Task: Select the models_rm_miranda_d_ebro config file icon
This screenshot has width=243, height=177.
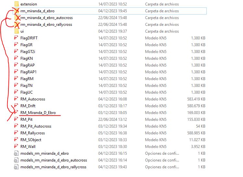Action: click(16, 153)
